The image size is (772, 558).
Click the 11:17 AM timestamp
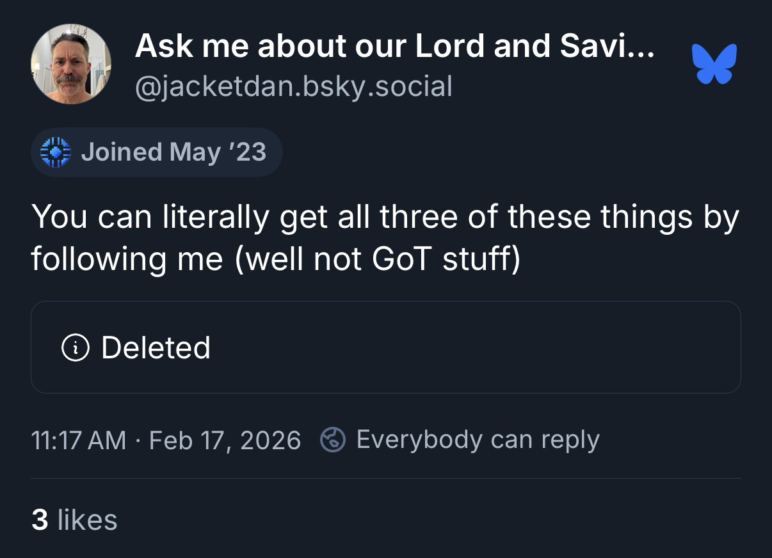[x=79, y=440]
